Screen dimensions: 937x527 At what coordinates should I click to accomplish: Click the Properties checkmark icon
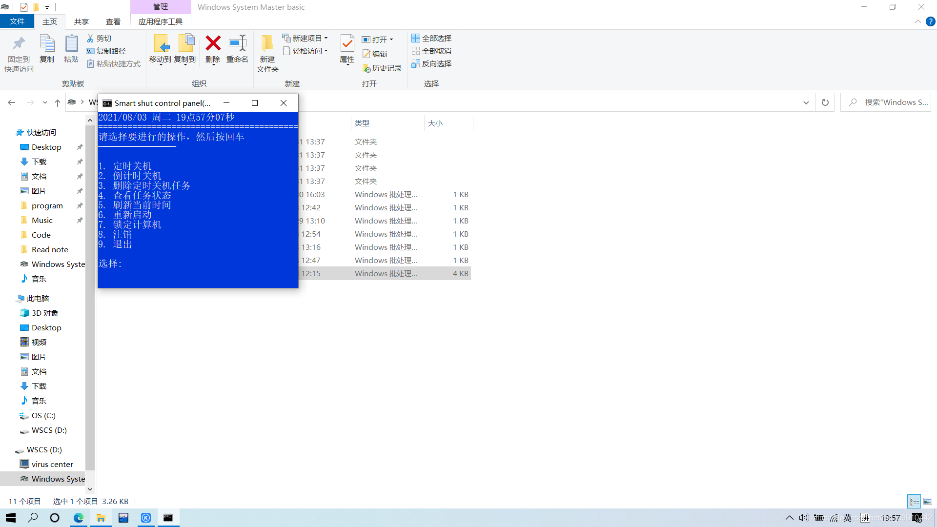point(347,44)
